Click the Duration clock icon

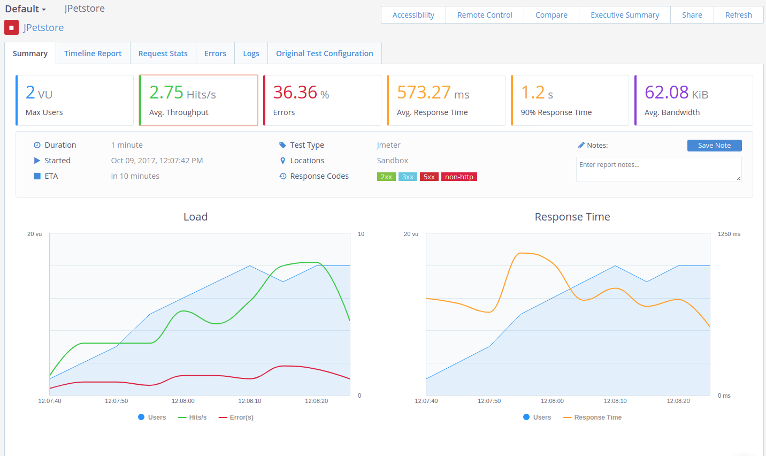(x=37, y=145)
